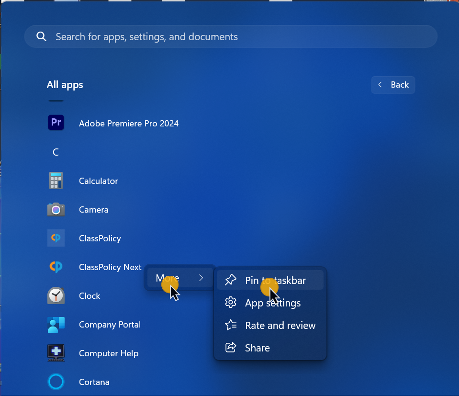Viewport: 459px width, 396px height.
Task: Open the Company Portal icon
Action: point(56,324)
